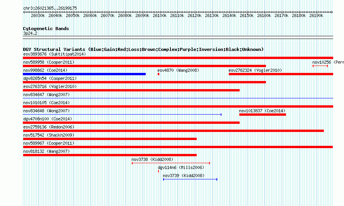
Task: Select the esv2763716 red bar
Action: pos(131,90)
